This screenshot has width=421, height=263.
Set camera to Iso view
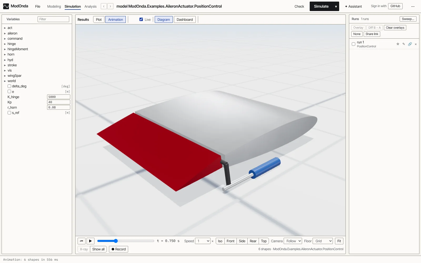(x=220, y=241)
